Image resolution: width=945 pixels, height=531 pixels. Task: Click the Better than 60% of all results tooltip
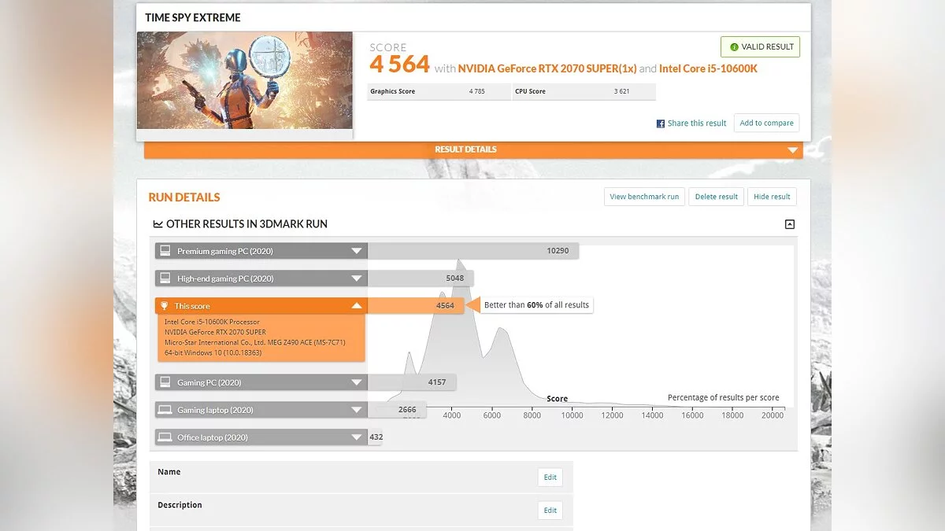[536, 305]
